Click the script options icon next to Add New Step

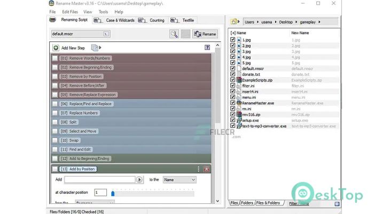pos(95,48)
